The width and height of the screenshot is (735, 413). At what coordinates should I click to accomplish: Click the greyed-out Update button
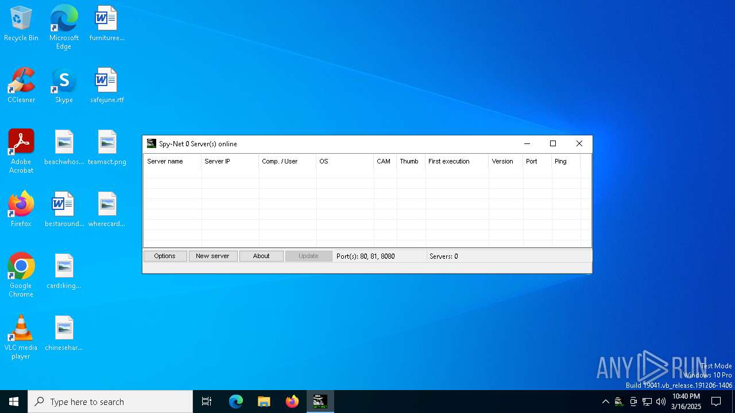tap(308, 256)
